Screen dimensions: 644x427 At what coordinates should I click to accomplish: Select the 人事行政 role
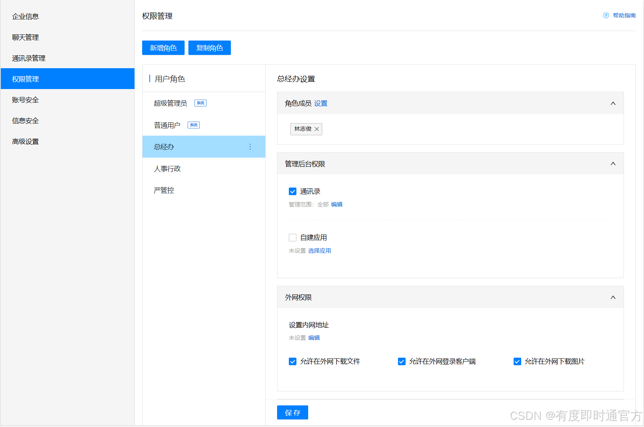point(167,169)
